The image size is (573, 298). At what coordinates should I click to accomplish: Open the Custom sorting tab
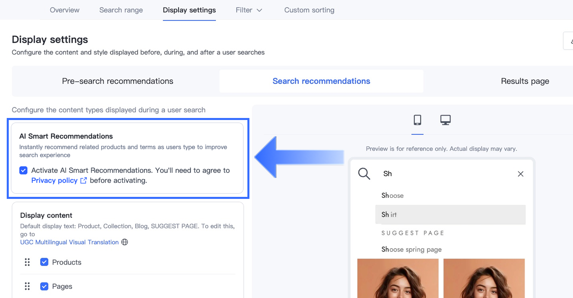point(309,10)
